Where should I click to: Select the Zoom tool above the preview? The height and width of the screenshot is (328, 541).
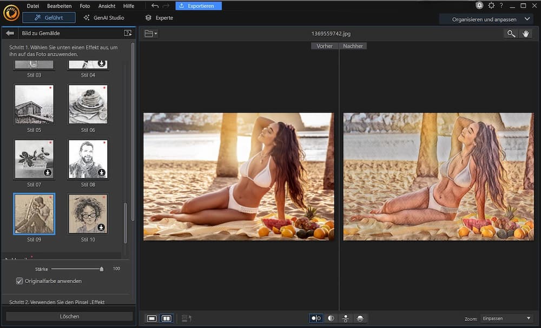[x=511, y=34]
